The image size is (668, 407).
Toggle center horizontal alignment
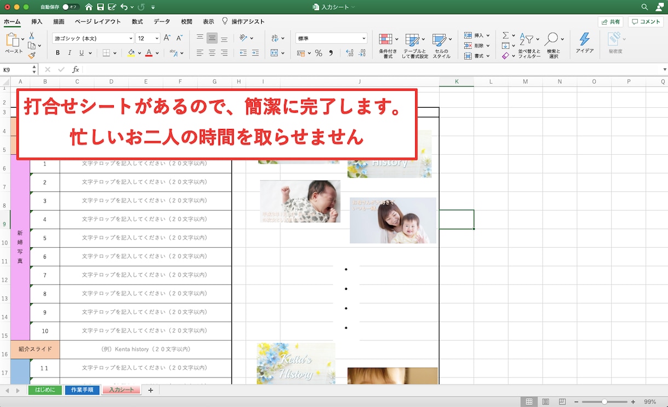(212, 53)
